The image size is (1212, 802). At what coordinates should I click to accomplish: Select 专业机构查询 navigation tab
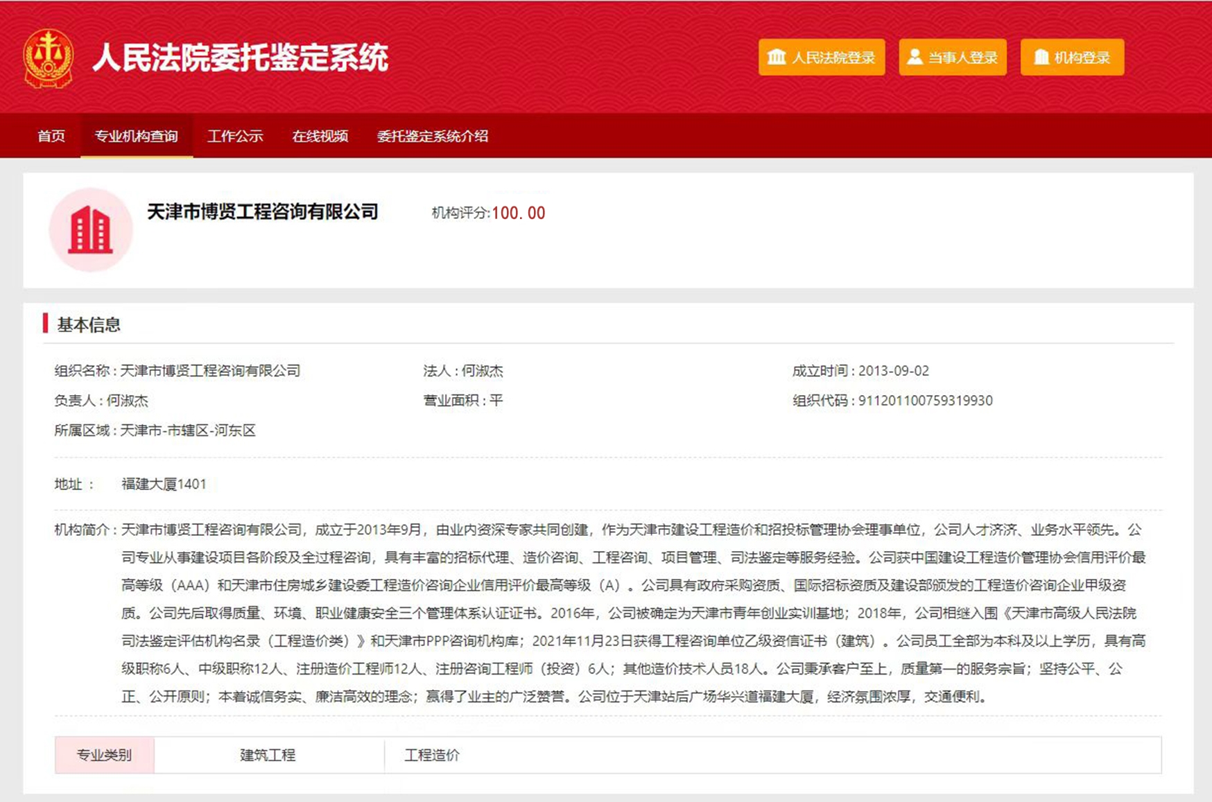(x=137, y=136)
